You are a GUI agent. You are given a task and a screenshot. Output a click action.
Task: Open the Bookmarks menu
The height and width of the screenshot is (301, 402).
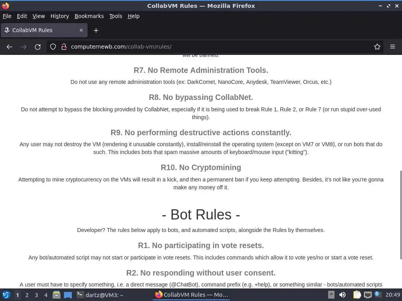click(89, 16)
